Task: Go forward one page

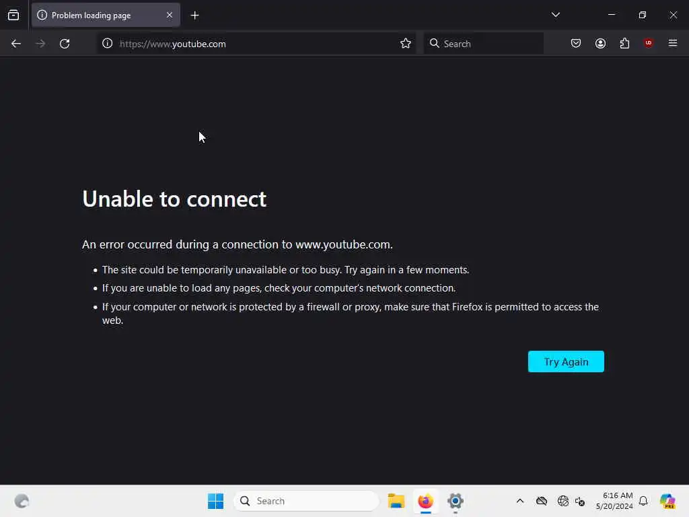Action: (40, 44)
